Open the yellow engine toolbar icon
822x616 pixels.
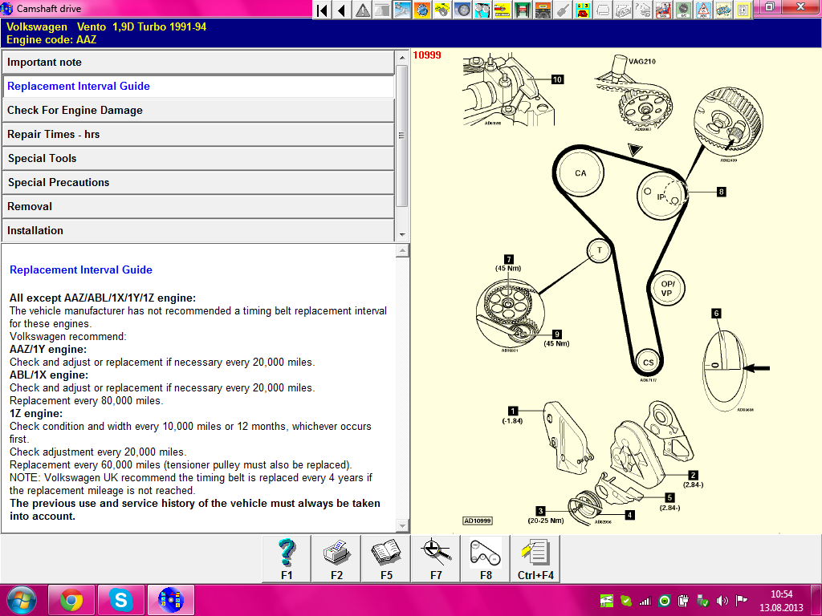point(442,10)
